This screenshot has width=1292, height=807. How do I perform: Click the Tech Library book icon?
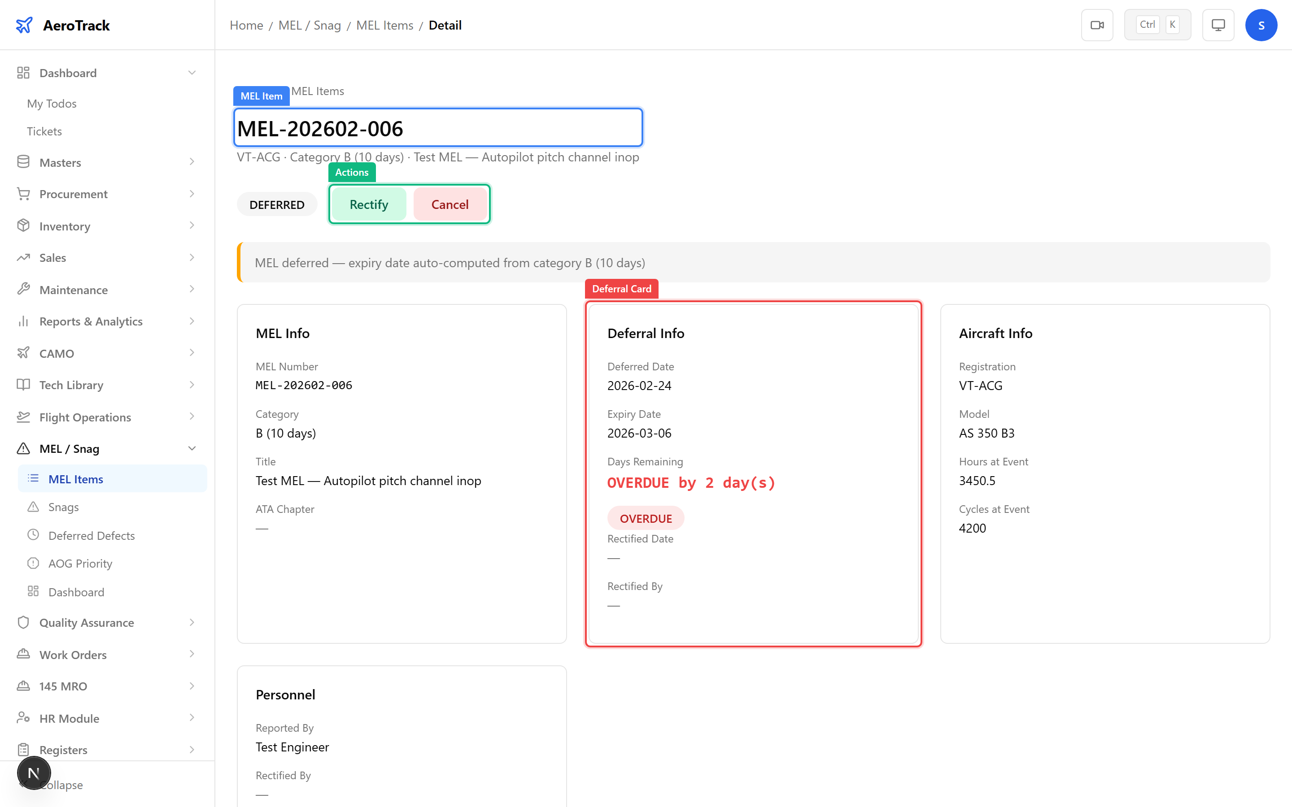pyautogui.click(x=23, y=385)
